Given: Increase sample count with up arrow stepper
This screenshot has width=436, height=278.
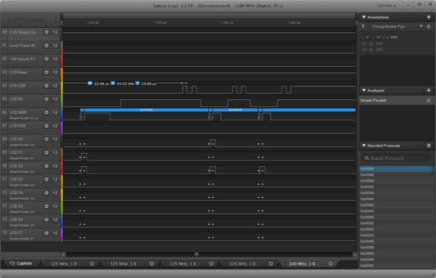Looking at the screenshot, I should [55, 17].
